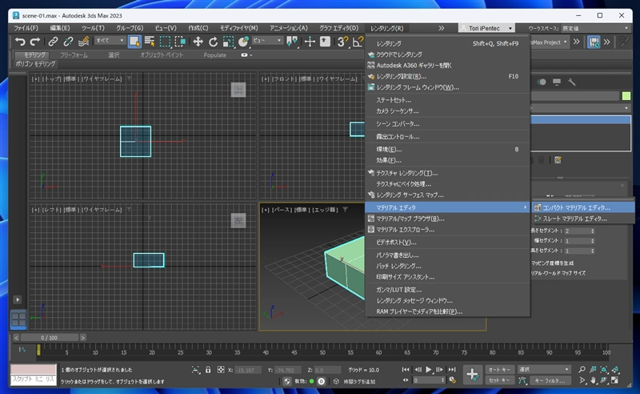Image resolution: width=640 pixels, height=394 pixels.
Task: Activate the Select Object tool
Action: [x=134, y=42]
